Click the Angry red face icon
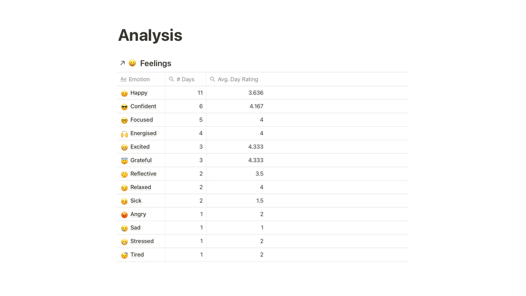The image size is (526, 296). click(x=124, y=215)
